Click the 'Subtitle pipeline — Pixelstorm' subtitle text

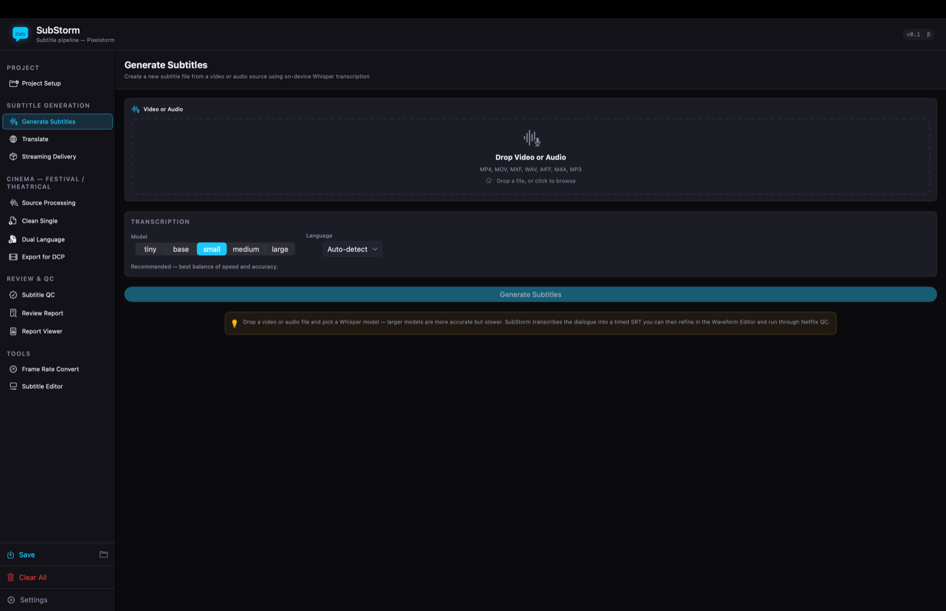[75, 40]
